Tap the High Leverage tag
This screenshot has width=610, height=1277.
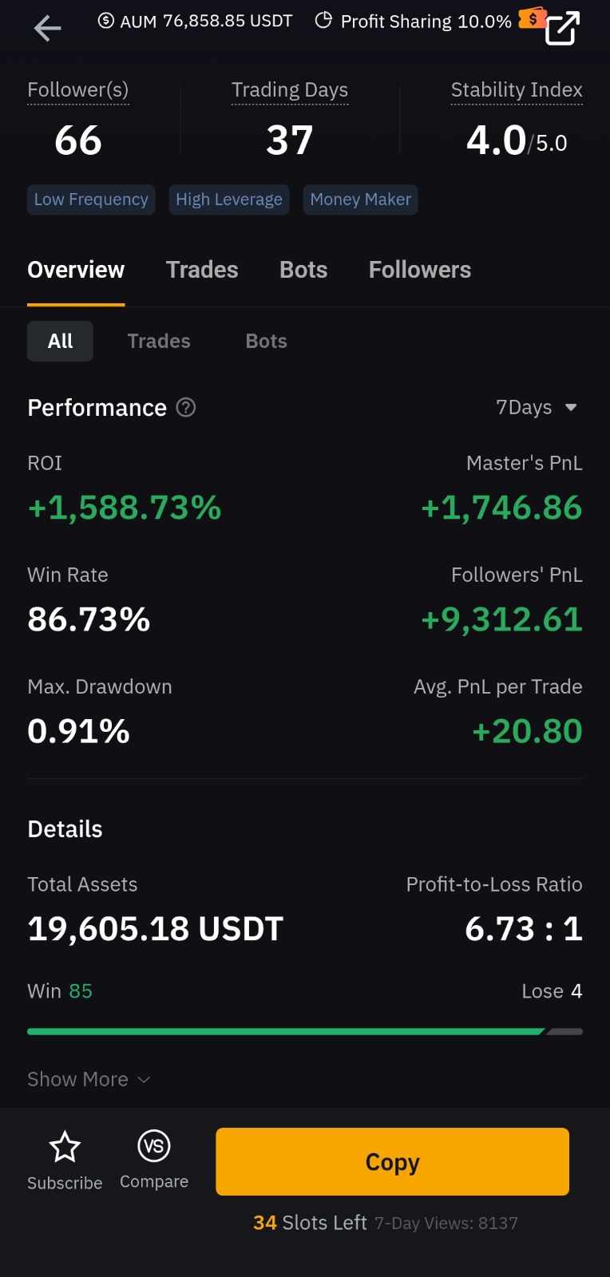(x=228, y=200)
